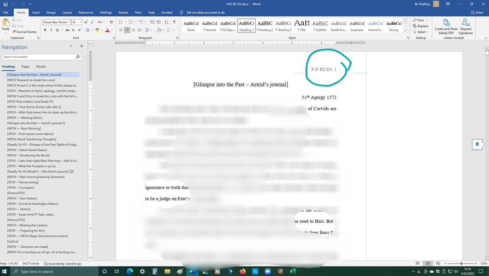
Task: Toggle Superscript formatting
Action: (x=79, y=30)
